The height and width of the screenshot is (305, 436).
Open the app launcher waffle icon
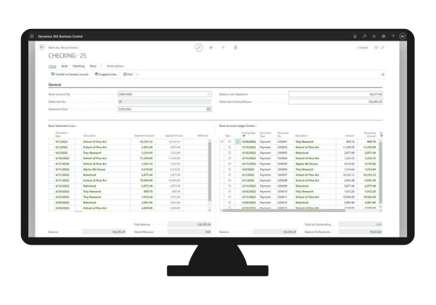coord(32,36)
